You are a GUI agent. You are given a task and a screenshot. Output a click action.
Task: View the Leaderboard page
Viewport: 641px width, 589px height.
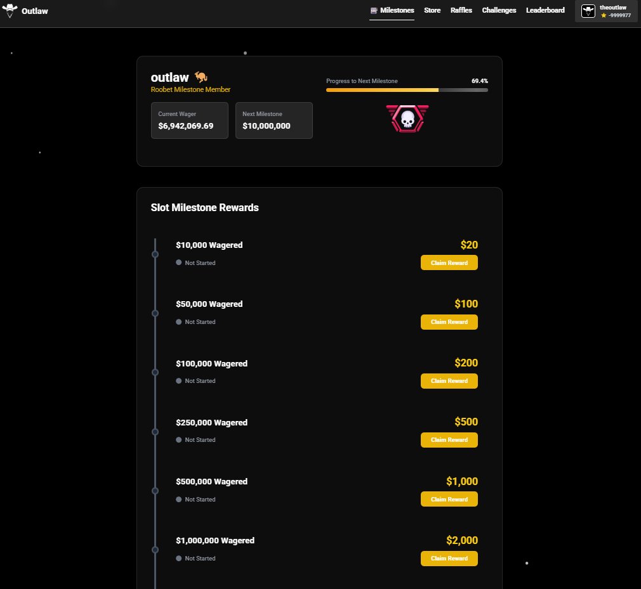coord(545,10)
